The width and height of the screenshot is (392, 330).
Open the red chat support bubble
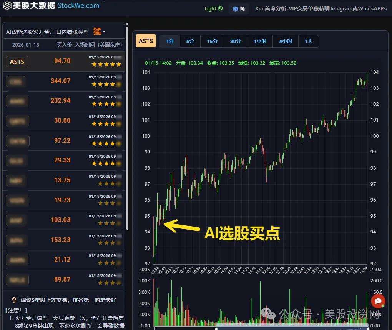pos(378,301)
